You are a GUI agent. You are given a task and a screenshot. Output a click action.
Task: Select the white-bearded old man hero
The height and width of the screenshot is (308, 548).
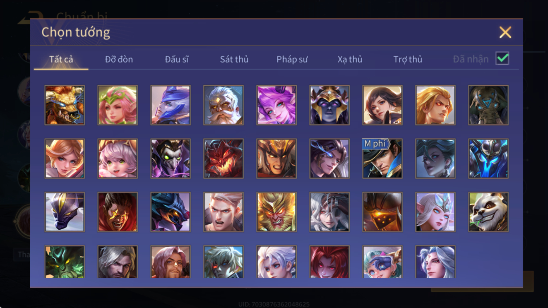(223, 105)
